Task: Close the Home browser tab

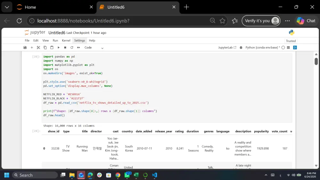Action: [x=91, y=7]
